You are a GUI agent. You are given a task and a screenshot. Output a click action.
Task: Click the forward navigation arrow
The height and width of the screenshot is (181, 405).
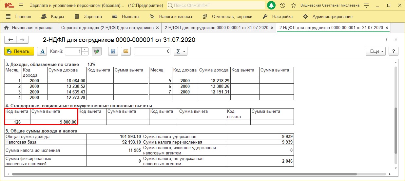[x=22, y=40]
